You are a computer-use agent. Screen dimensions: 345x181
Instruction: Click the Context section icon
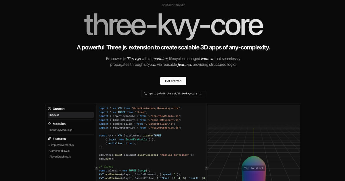(49, 109)
